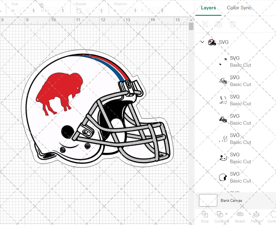
Task: Collapse the SVG group in Layers
Action: [202, 42]
